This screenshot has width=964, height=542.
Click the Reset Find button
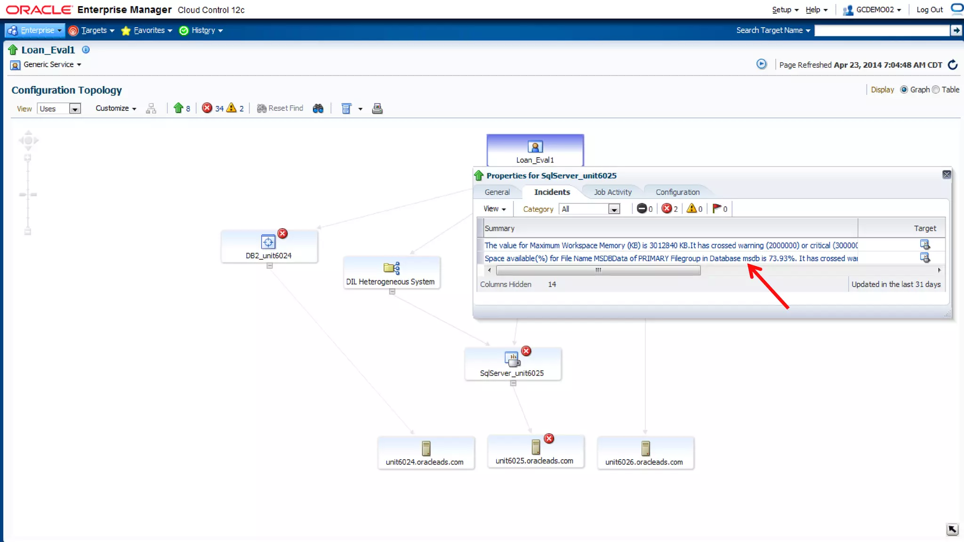coord(280,108)
